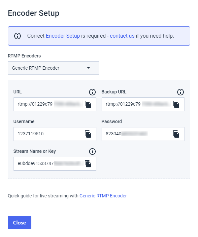Image resolution: width=198 pixels, height=237 pixels.
Task: Click the info icon in the blue banner
Action: pyautogui.click(x=17, y=36)
